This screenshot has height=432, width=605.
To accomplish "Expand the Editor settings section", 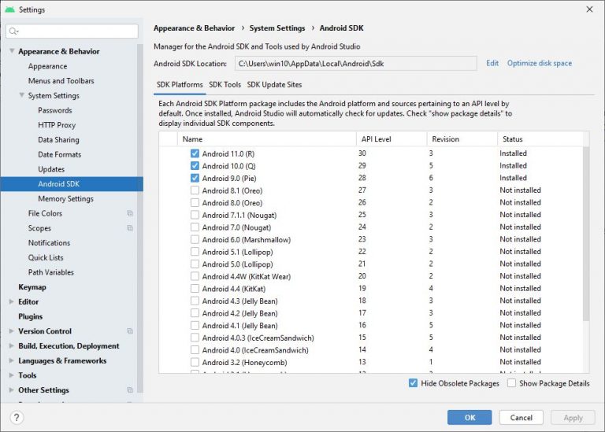I will click(11, 302).
